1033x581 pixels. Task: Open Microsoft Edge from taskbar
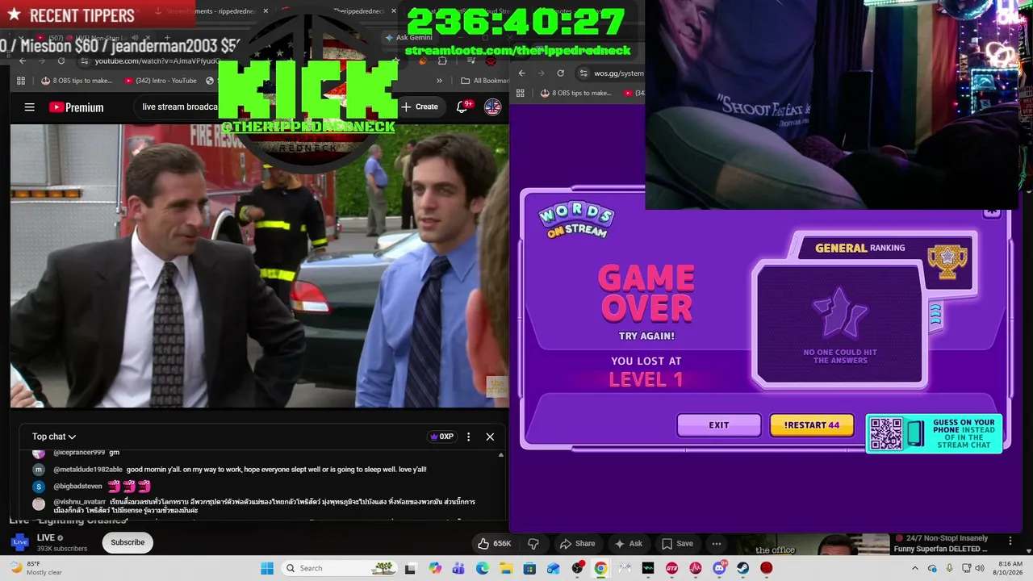(x=483, y=568)
